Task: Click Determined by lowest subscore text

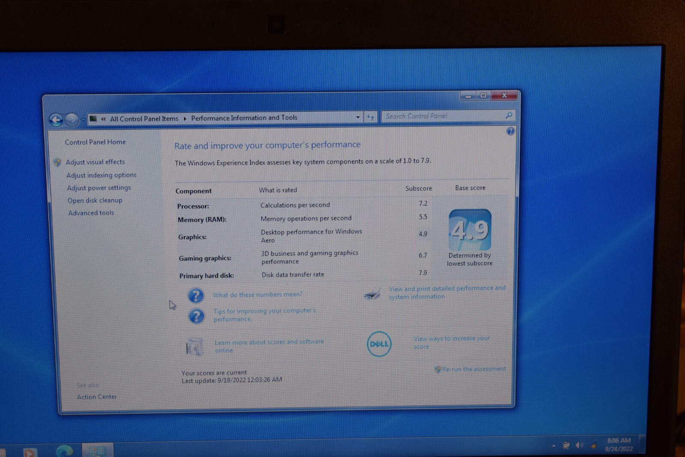Action: [x=470, y=259]
